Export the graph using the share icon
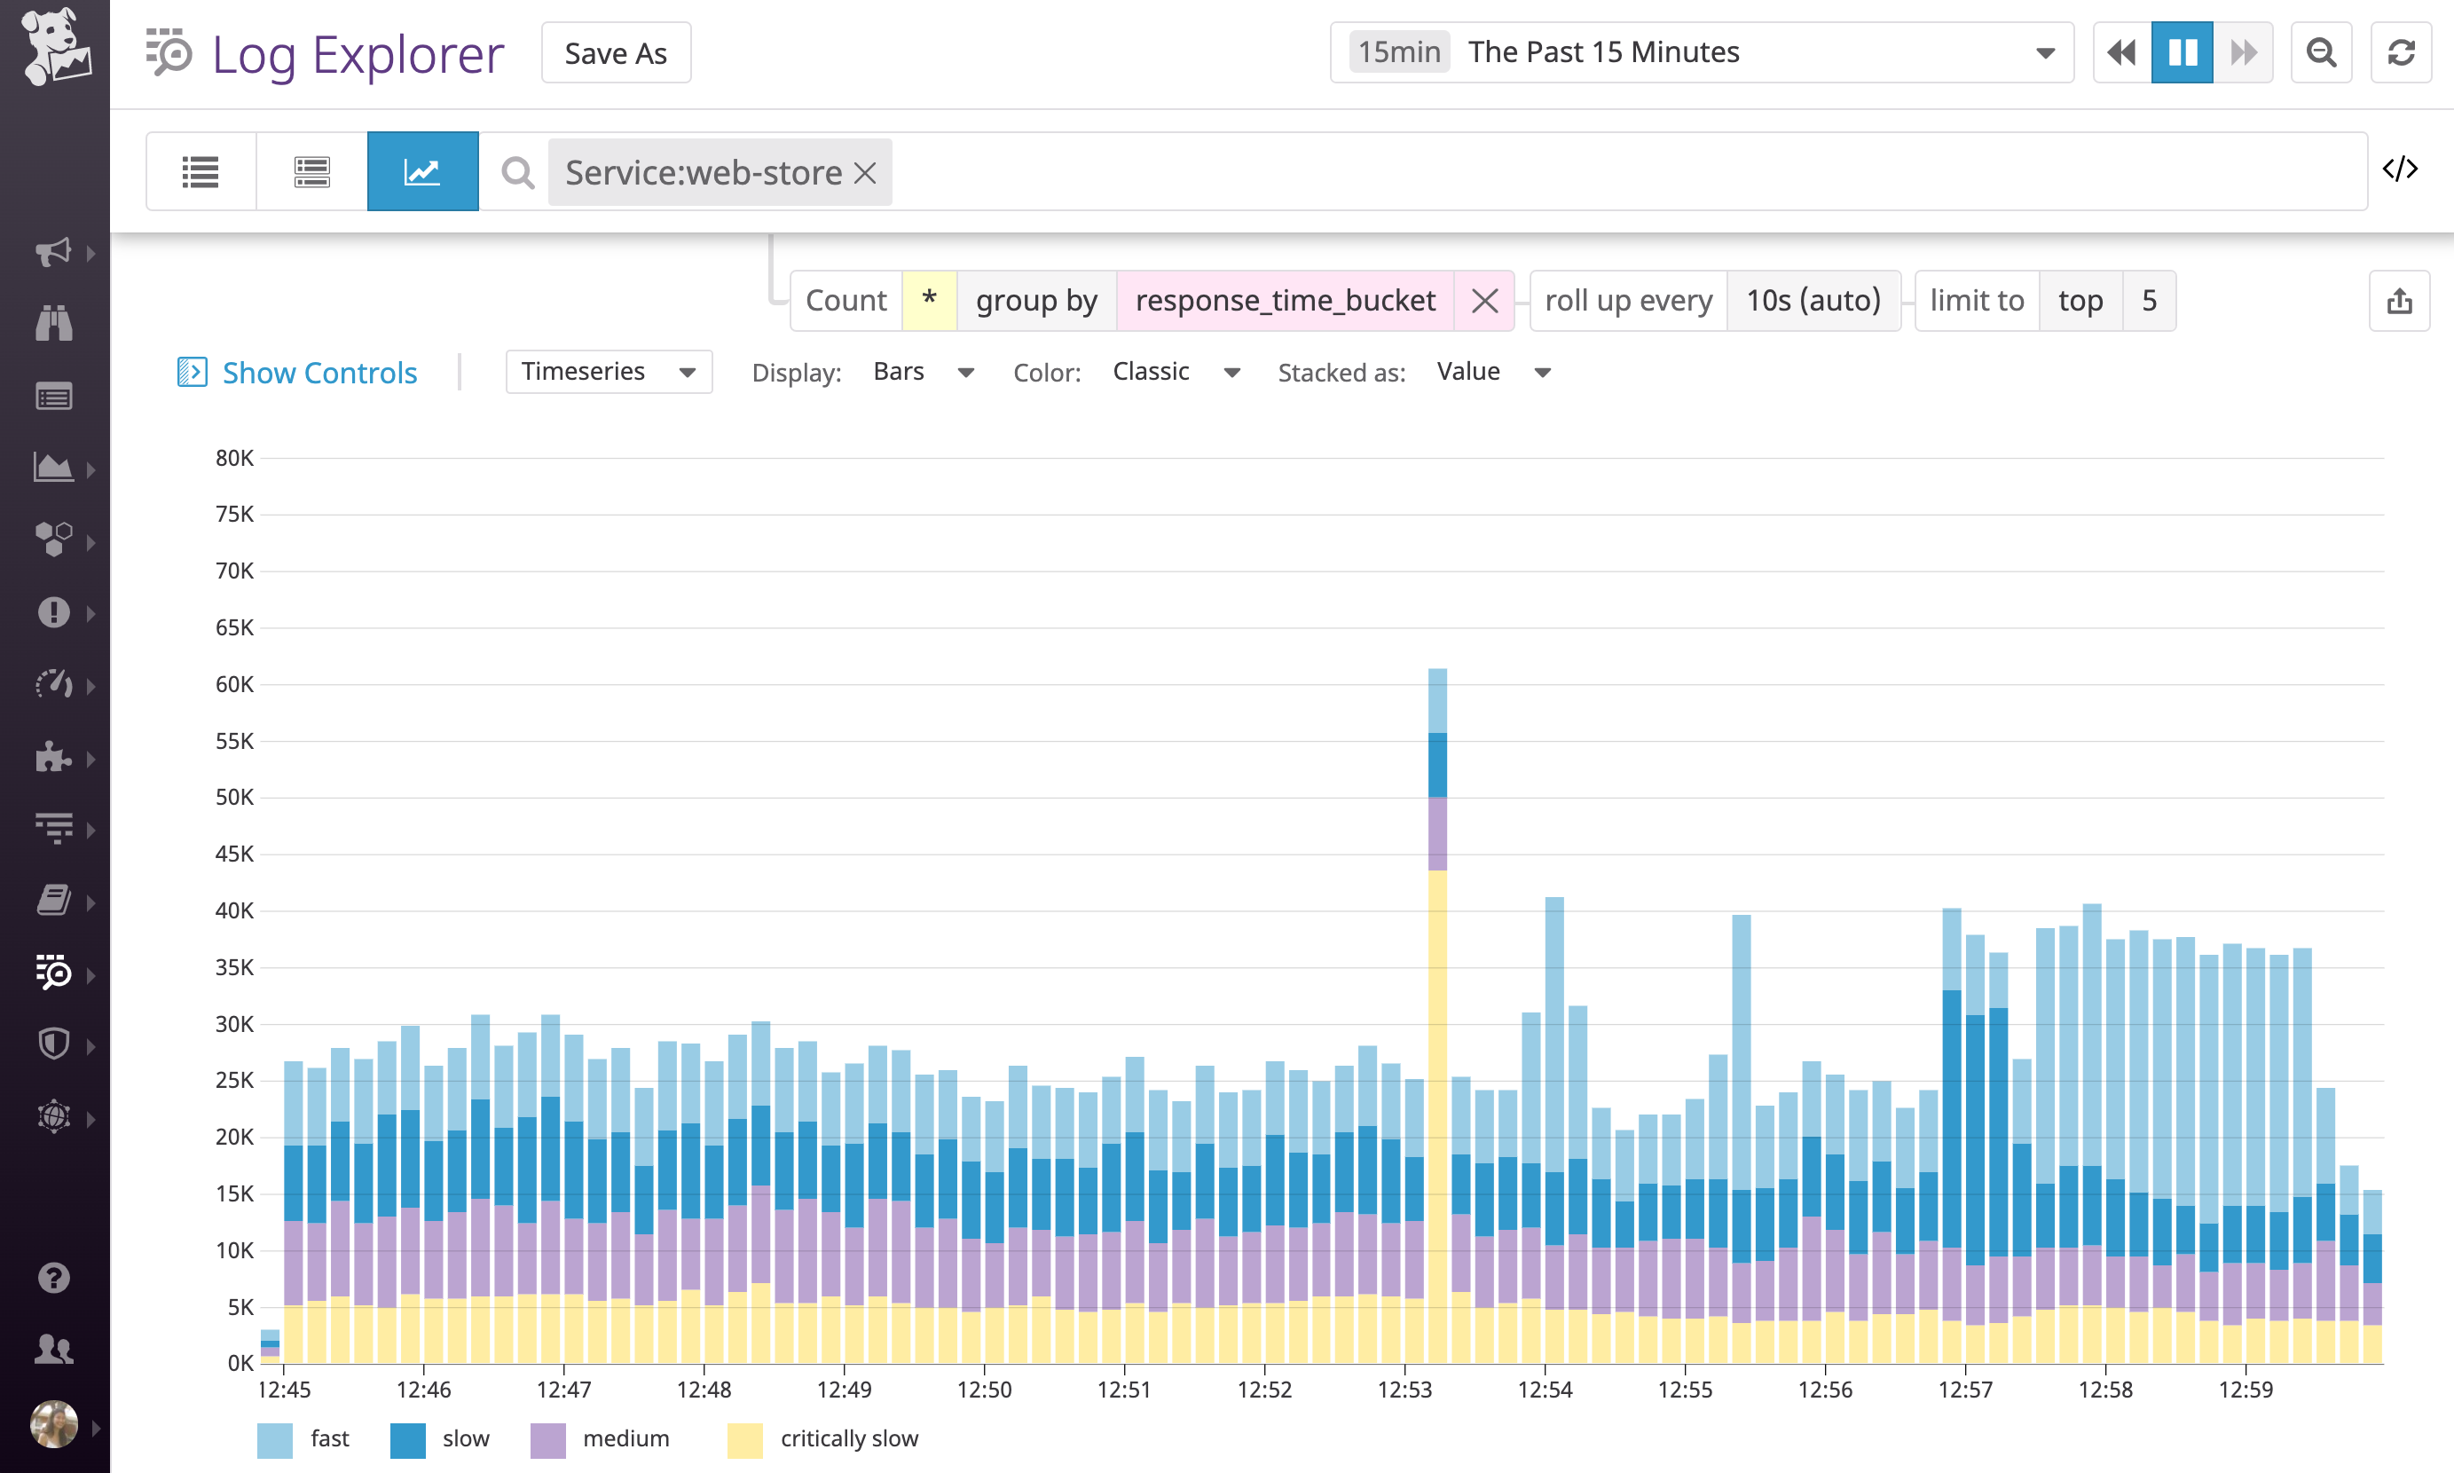The height and width of the screenshot is (1473, 2454). [2399, 301]
